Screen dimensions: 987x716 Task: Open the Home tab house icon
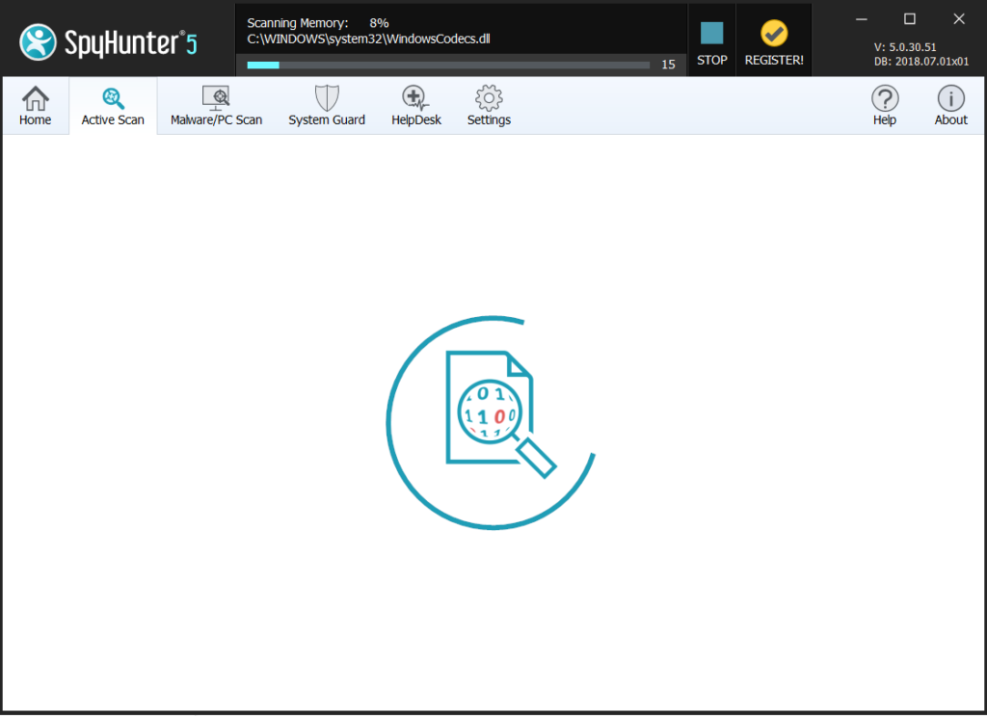36,98
